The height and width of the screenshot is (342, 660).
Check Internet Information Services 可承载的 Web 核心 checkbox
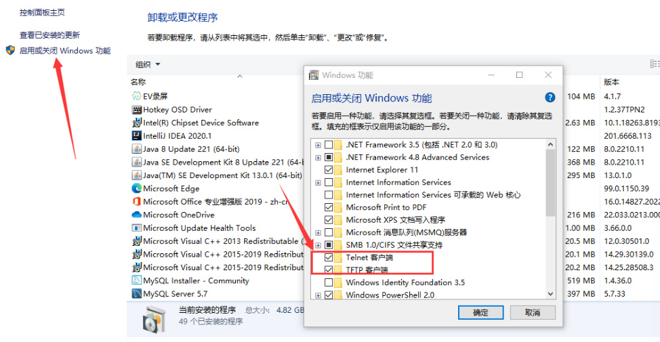pyautogui.click(x=329, y=195)
